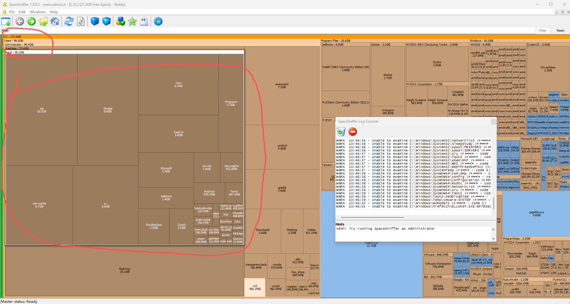Click the first blue cube detail icon
This screenshot has height=304, width=570.
point(95,22)
